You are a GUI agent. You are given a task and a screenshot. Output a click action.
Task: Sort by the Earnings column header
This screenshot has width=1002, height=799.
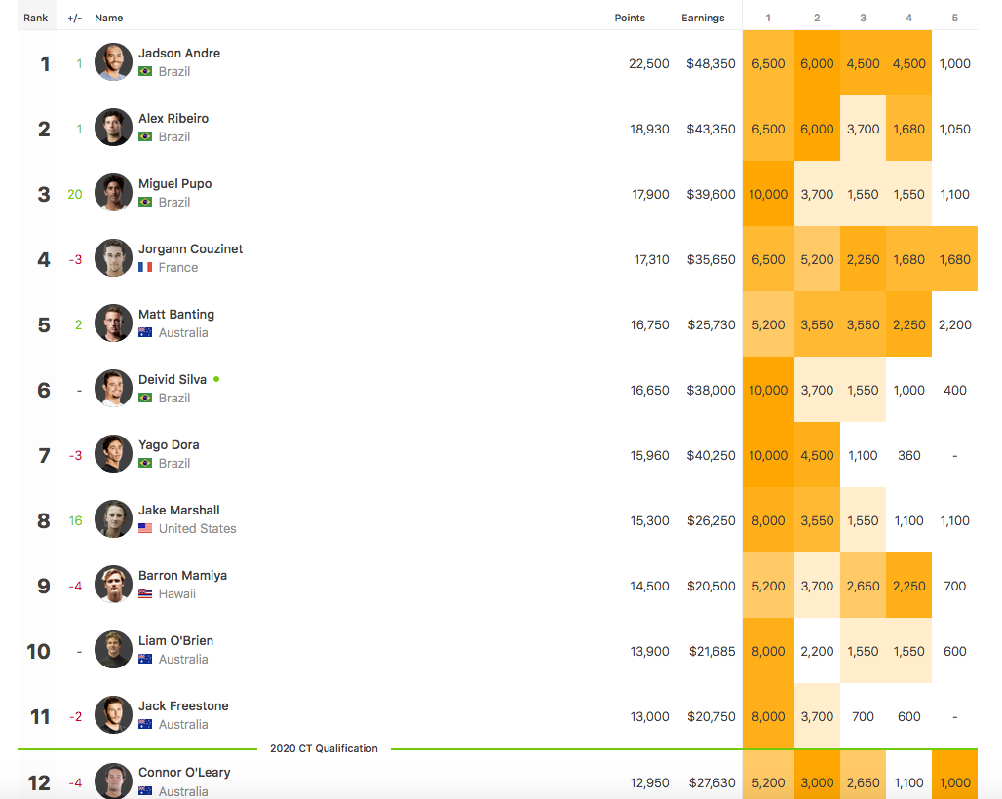click(x=703, y=18)
